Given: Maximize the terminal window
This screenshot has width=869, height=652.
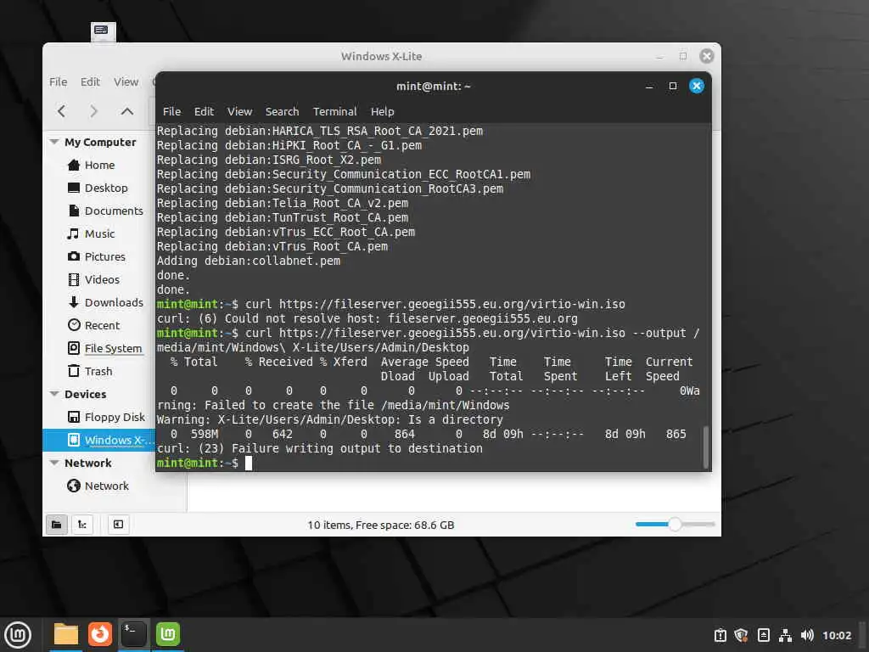Looking at the screenshot, I should (673, 86).
